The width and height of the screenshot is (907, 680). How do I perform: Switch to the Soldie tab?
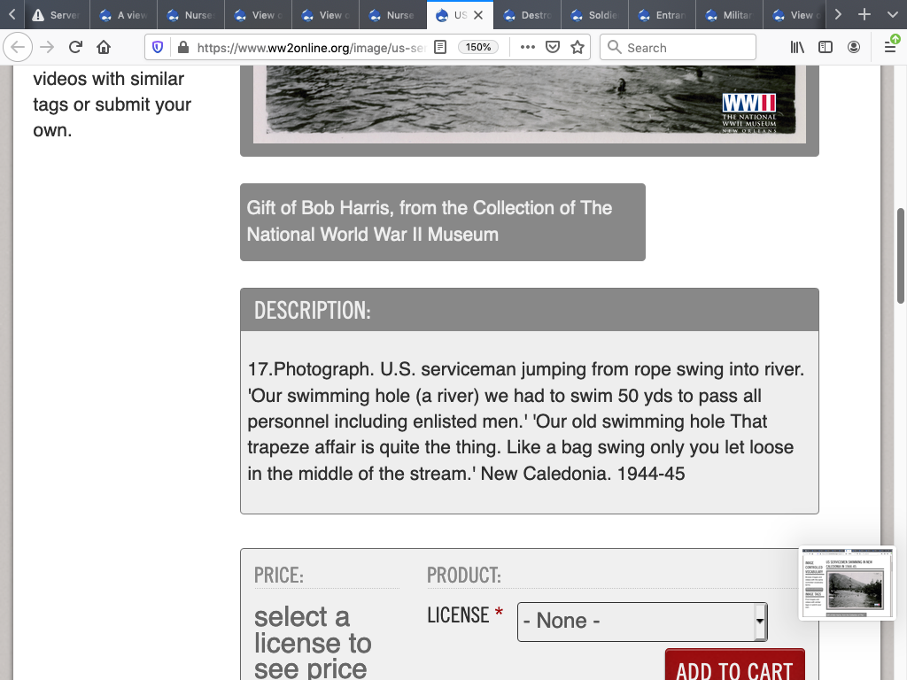pyautogui.click(x=595, y=15)
